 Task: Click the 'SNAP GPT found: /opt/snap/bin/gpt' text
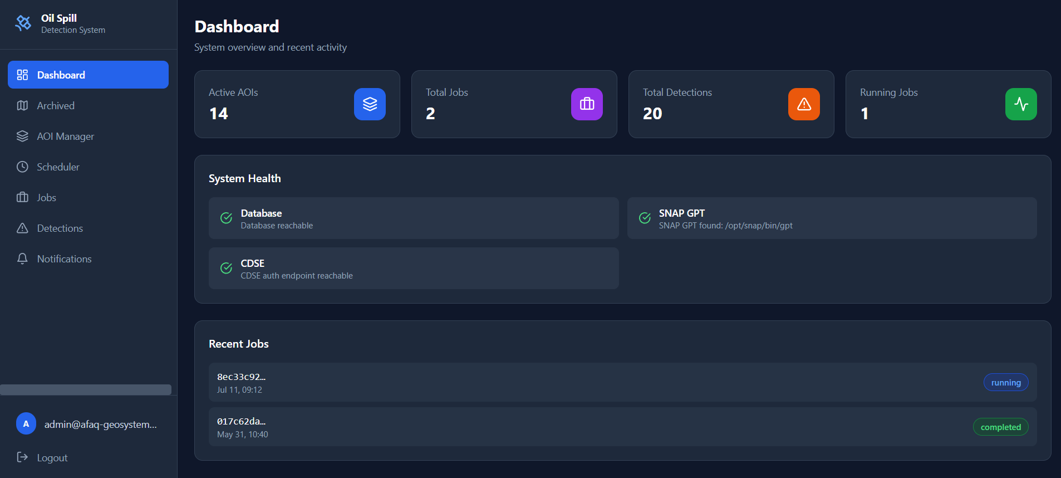click(726, 226)
